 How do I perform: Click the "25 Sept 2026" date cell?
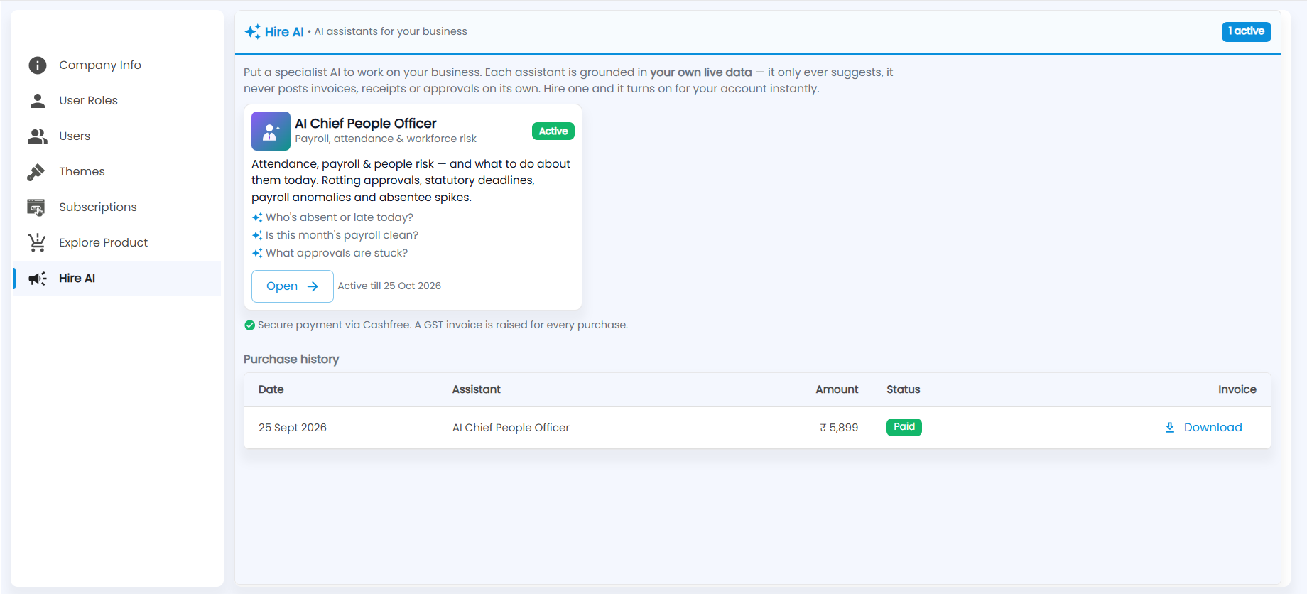[x=293, y=428]
